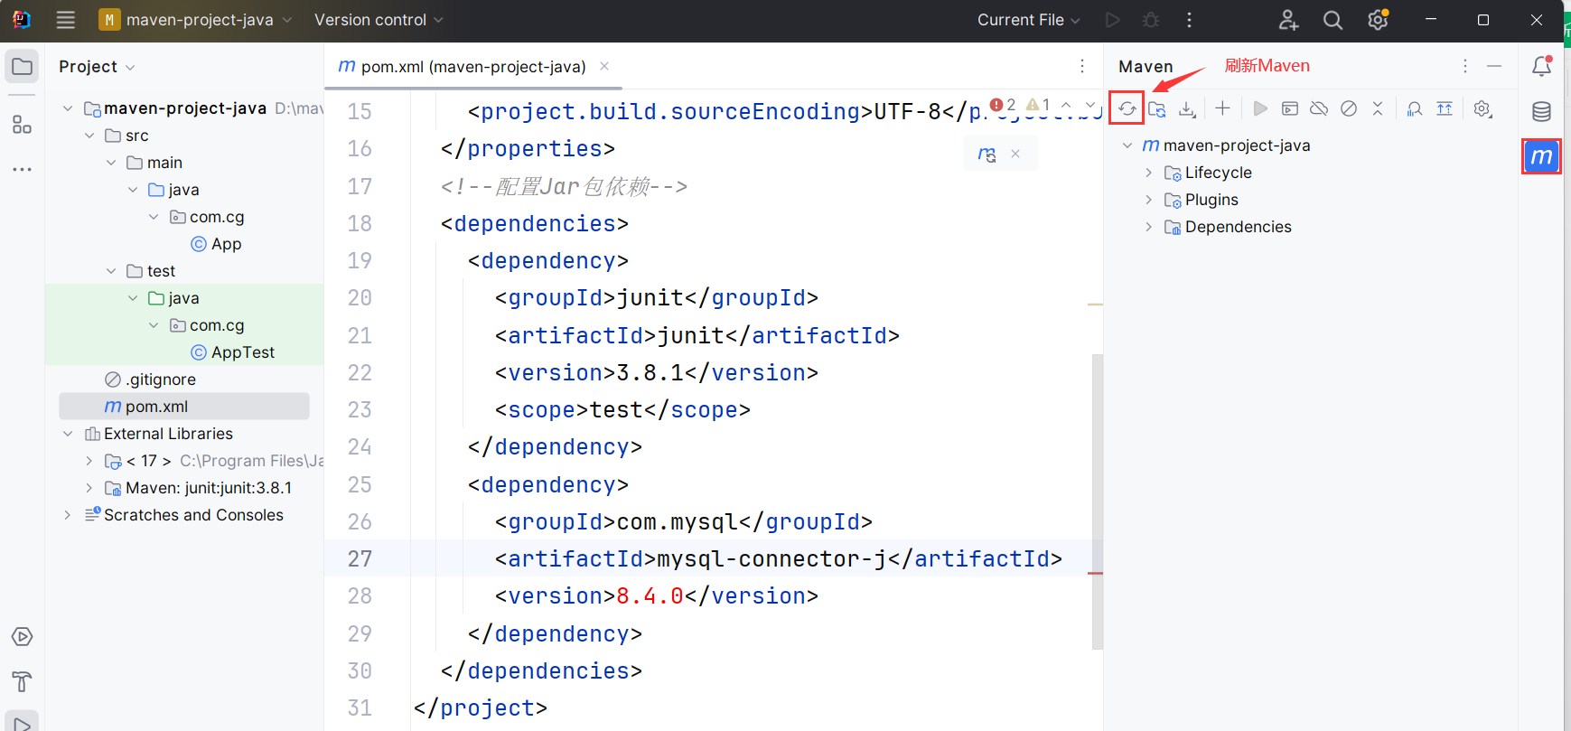Viewport: 1571px width, 731px height.
Task: Expand JDK 17 library node
Action: (x=89, y=461)
